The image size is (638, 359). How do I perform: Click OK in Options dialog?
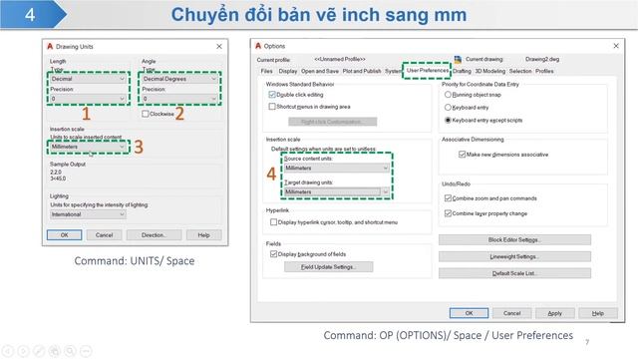[470, 313]
